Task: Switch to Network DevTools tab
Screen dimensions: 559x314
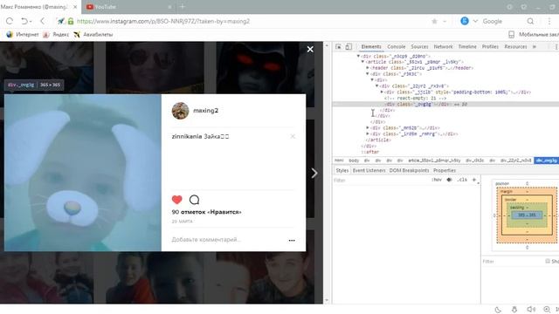Action: click(443, 46)
